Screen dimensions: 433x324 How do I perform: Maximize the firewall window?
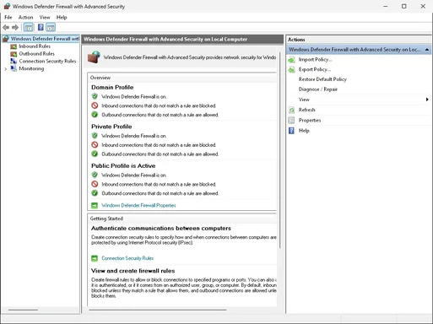click(x=404, y=6)
